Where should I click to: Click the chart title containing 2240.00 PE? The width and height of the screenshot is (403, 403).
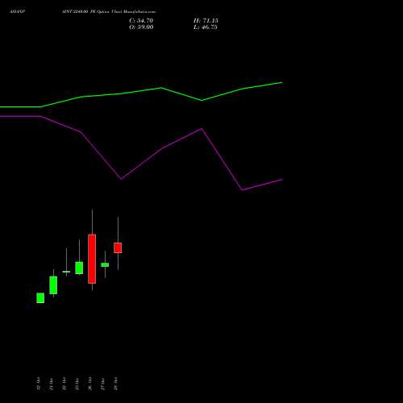(x=109, y=11)
